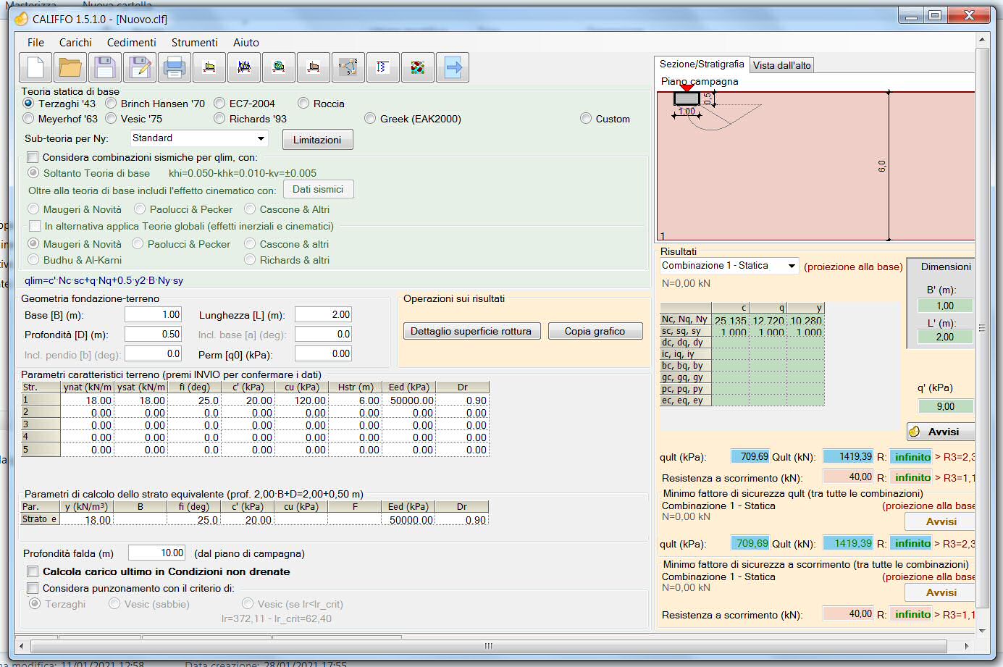Select EC7-2004 theory radio button

click(x=219, y=104)
